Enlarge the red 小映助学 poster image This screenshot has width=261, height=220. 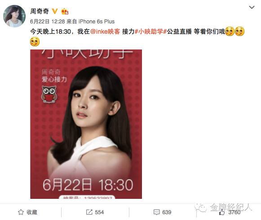[x=86, y=124]
